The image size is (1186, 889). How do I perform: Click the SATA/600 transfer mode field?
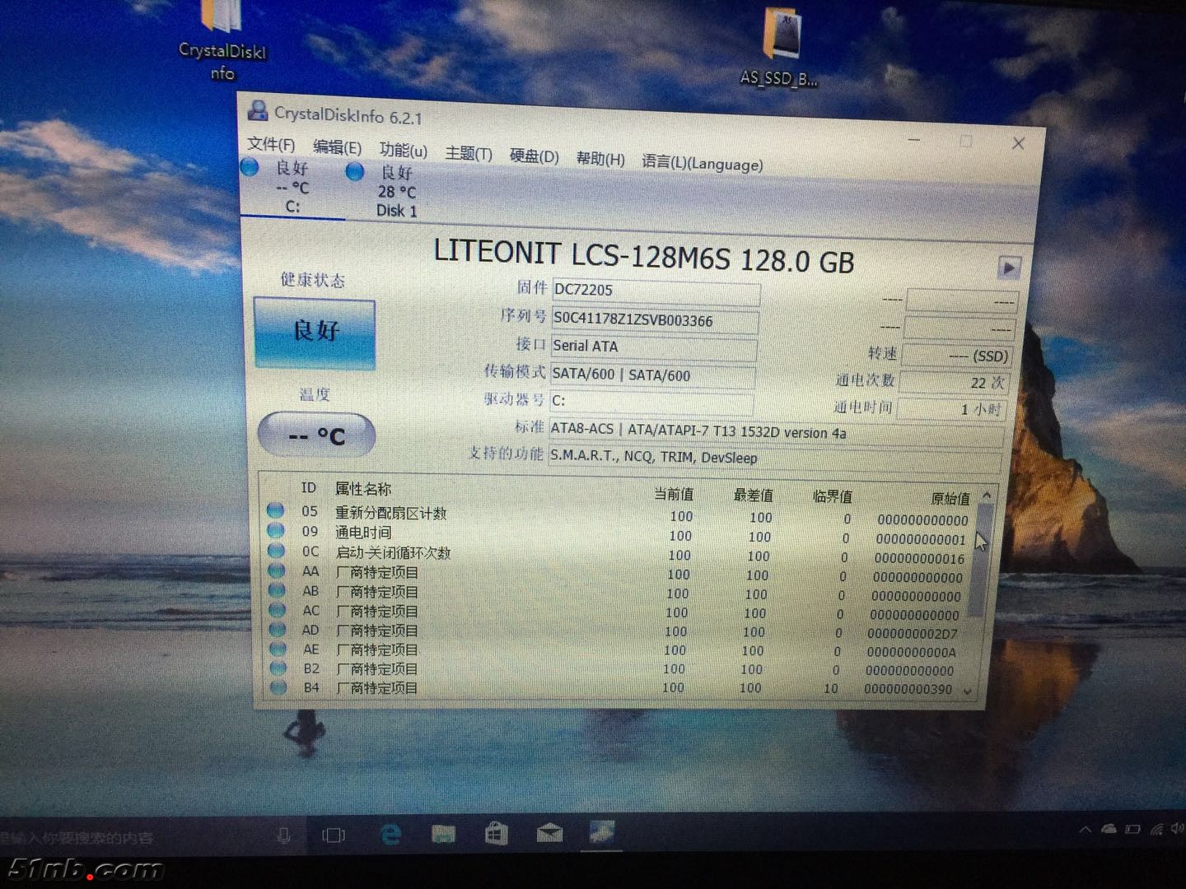[652, 375]
